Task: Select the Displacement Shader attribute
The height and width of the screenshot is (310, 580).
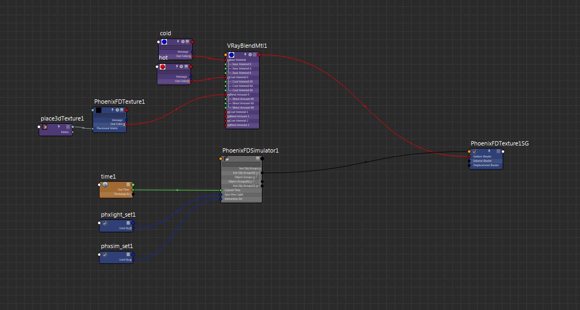Action: [x=486, y=165]
